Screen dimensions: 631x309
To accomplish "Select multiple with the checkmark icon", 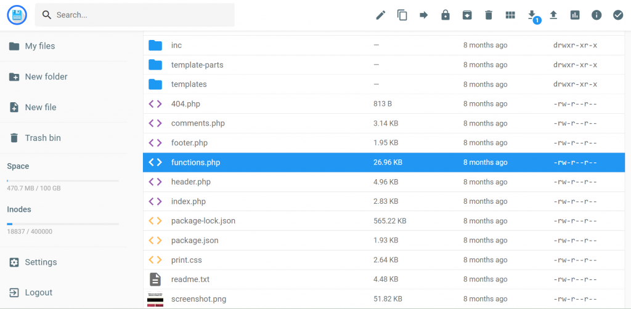I will 617,15.
